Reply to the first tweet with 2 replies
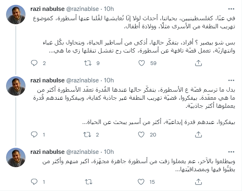Image resolution: width=242 pixels, height=191 pixels. pyautogui.click(x=34, y=63)
